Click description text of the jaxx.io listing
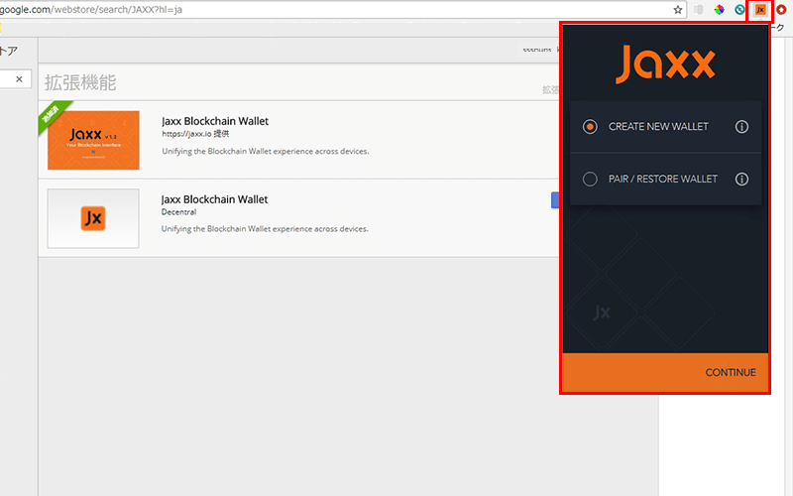 [x=265, y=152]
